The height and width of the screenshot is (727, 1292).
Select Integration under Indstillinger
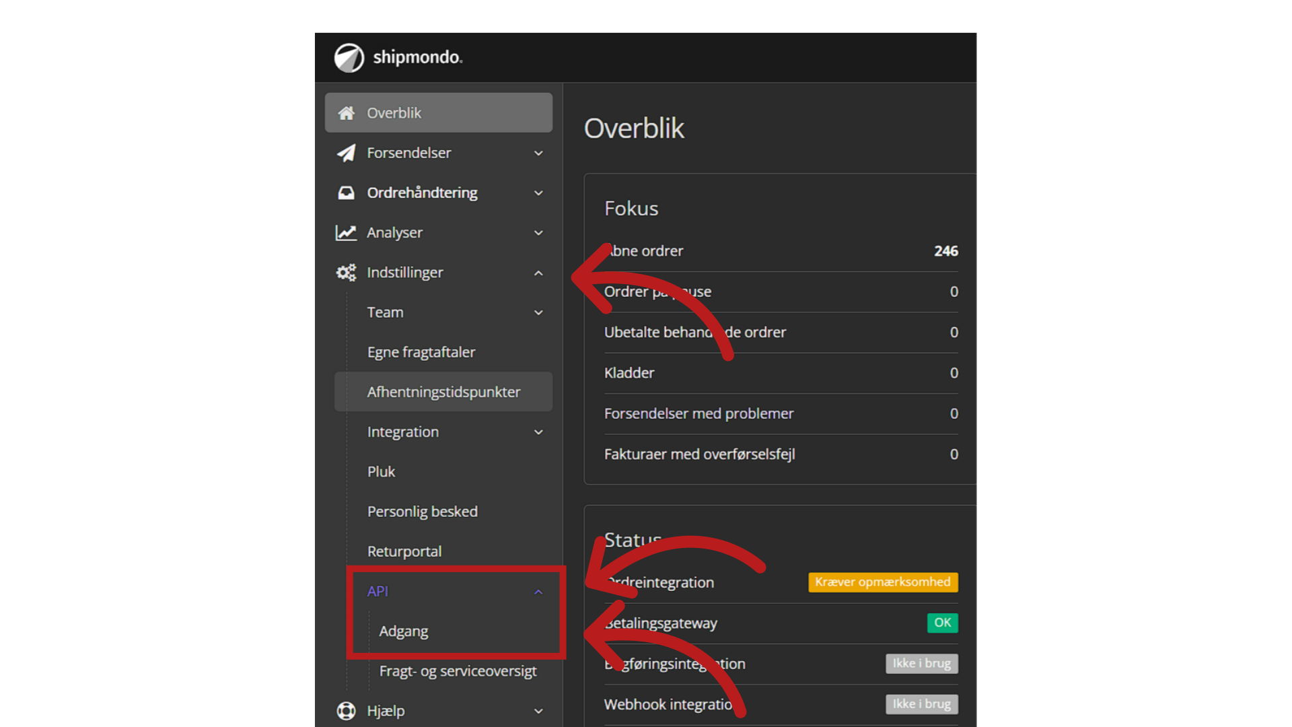click(x=443, y=432)
